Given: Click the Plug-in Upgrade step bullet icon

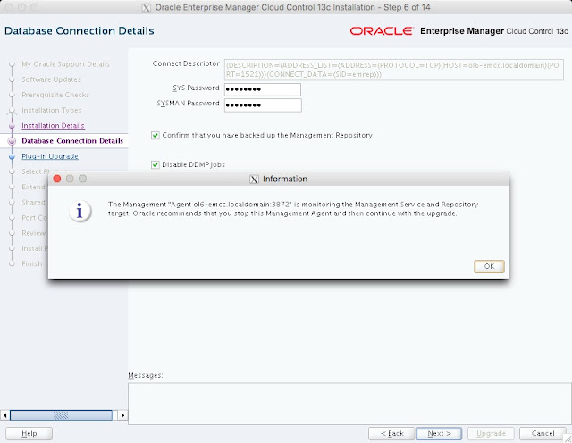Looking at the screenshot, I should click(x=12, y=157).
